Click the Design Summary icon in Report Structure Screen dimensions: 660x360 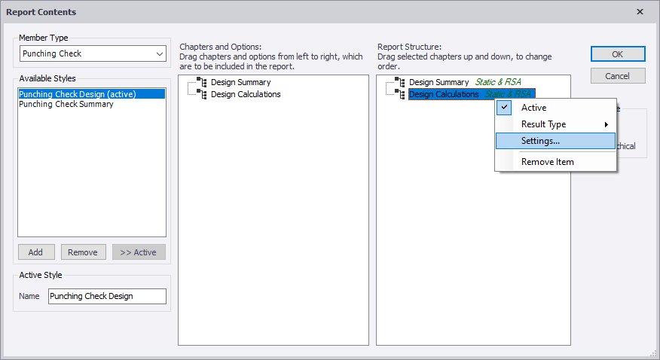400,82
